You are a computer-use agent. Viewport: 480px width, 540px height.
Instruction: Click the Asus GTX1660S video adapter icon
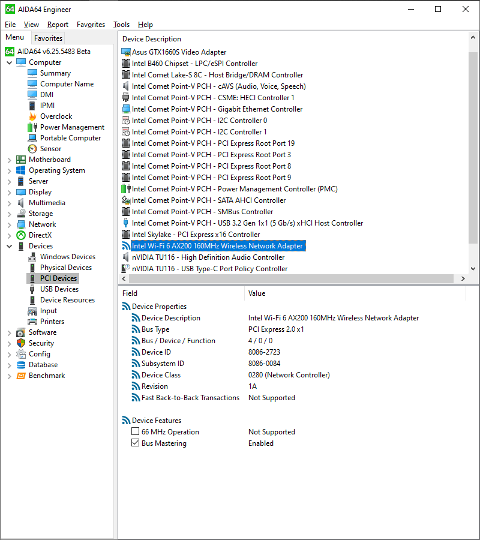126,52
